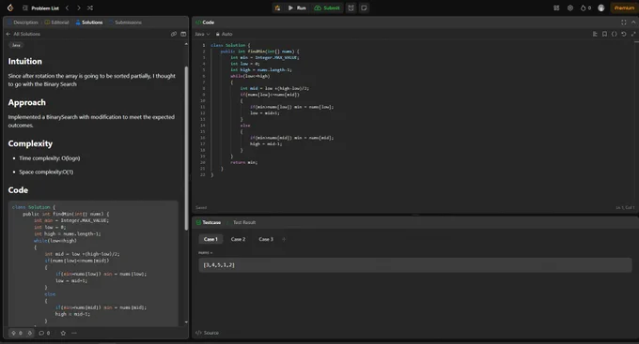Click the Approach heading

(x=27, y=102)
